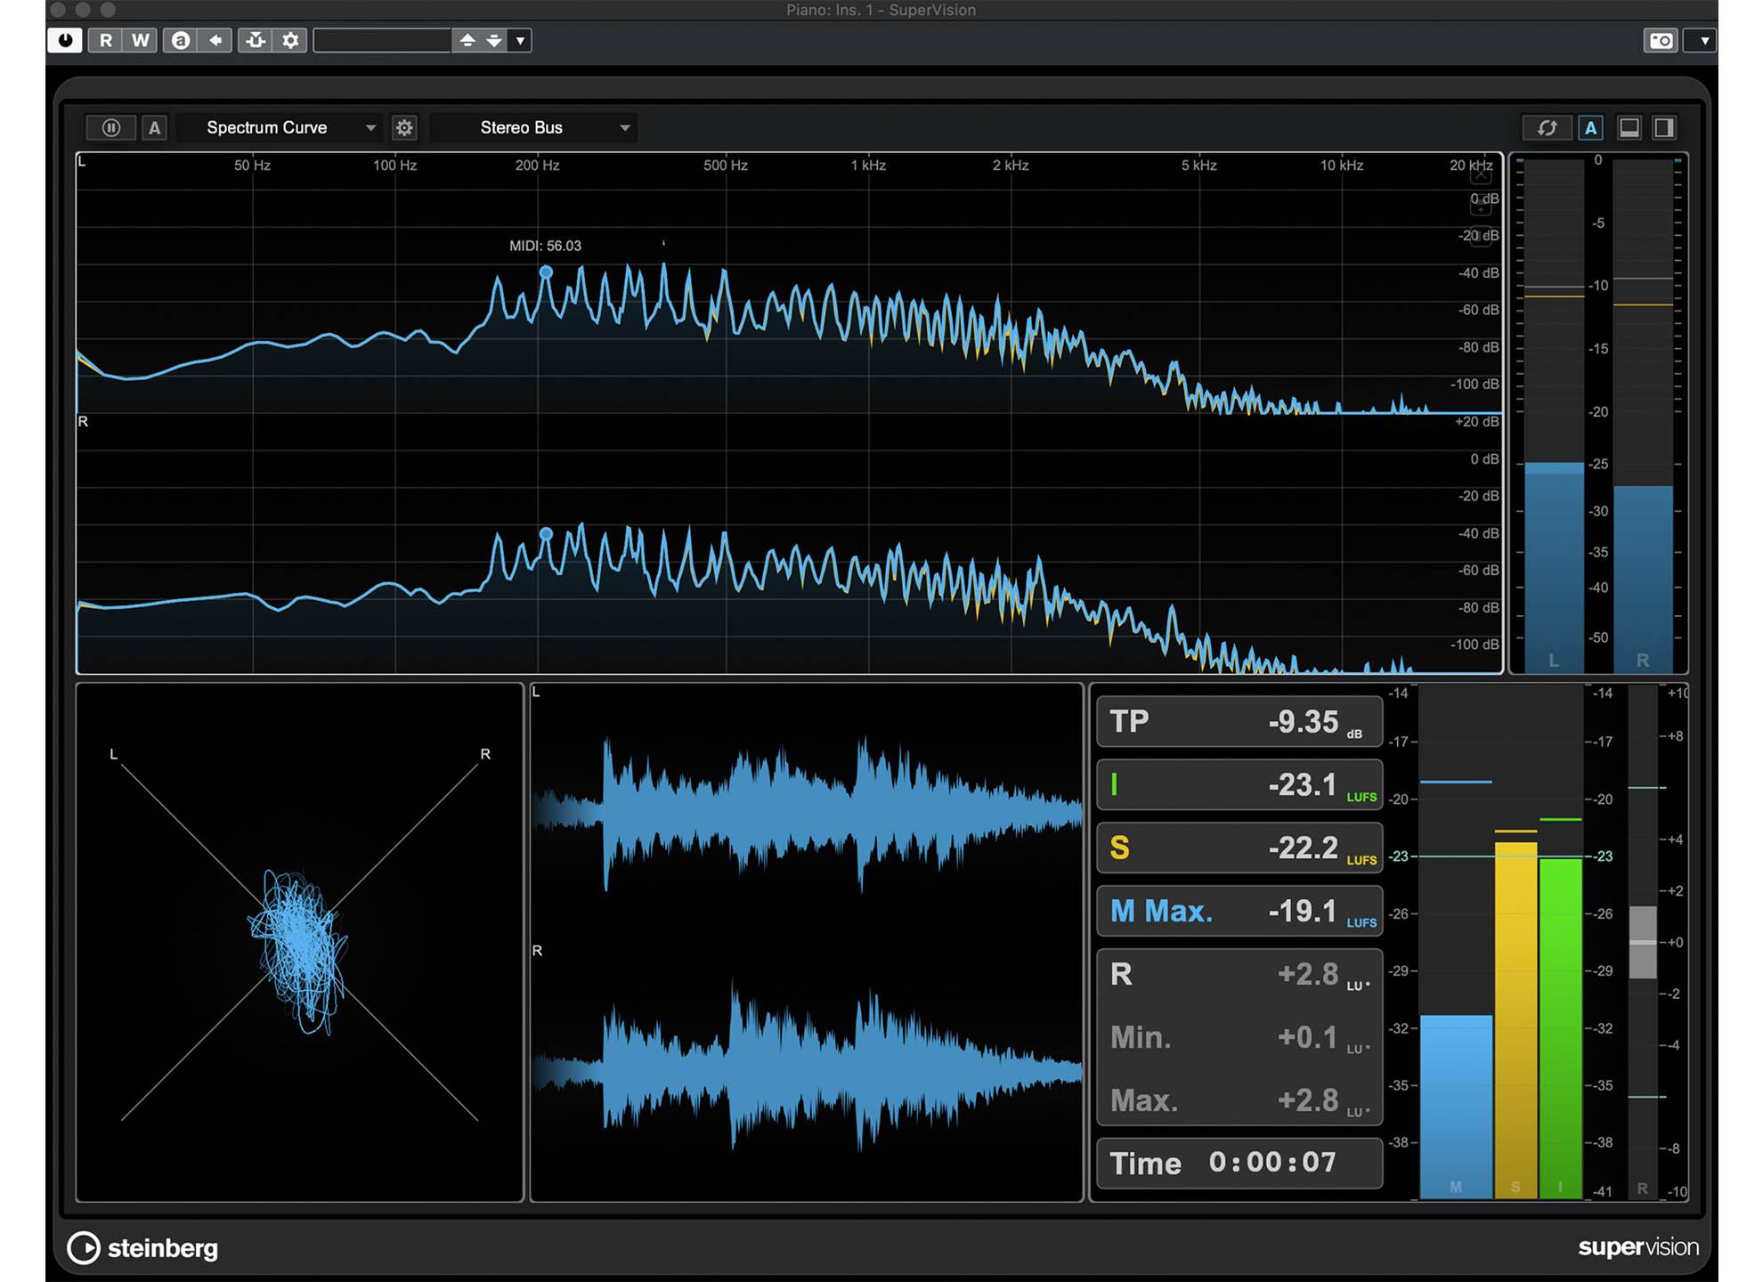Open module settings gear beside Spectrum Curve

coord(404,127)
